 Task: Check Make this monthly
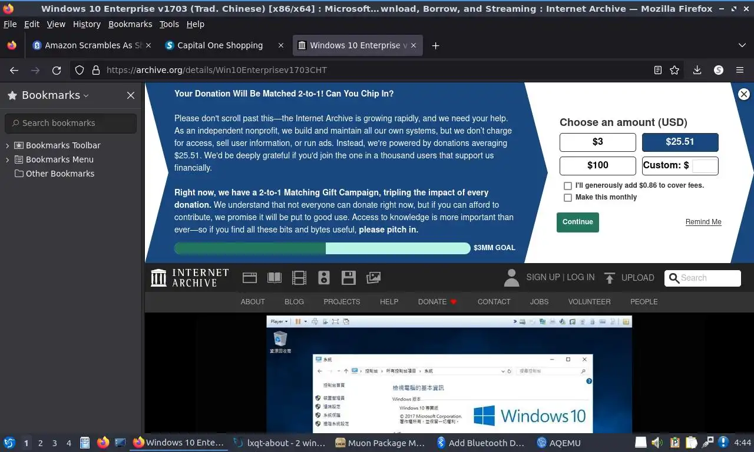tap(568, 198)
